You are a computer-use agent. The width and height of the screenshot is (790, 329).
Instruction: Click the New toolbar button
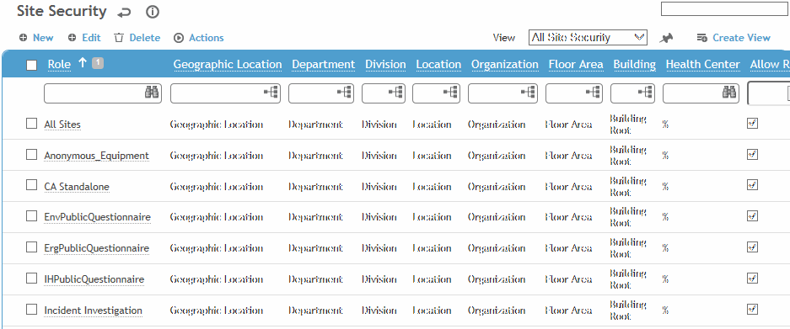pyautogui.click(x=36, y=38)
